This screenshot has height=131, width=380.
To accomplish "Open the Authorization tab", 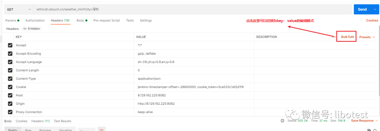I will click(x=35, y=21).
